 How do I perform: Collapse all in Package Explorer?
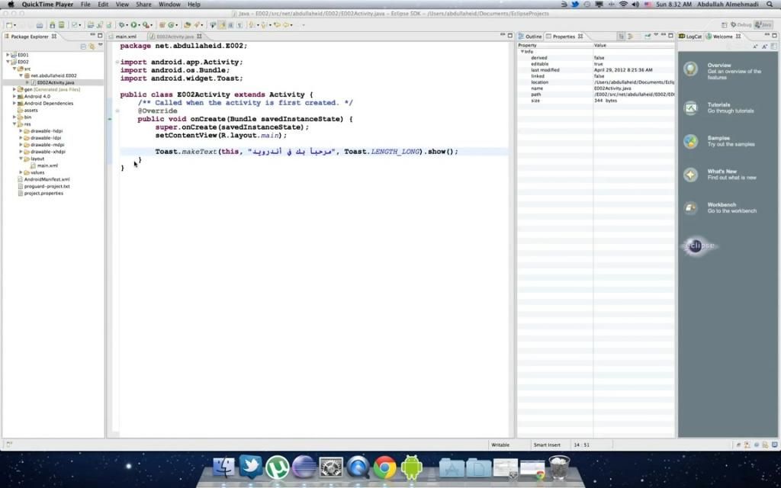click(83, 47)
